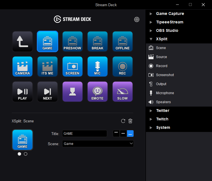Screen dimensions: 212x181
Task: Set title alignment to middle
Action: tap(123, 134)
